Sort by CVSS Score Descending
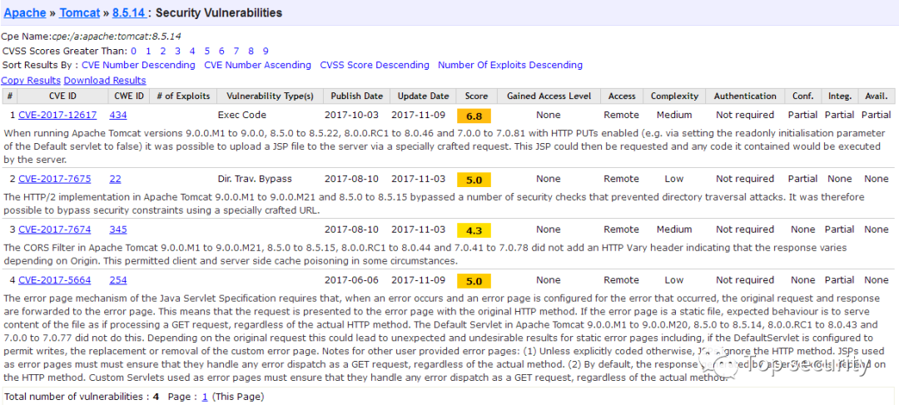 tap(375, 65)
